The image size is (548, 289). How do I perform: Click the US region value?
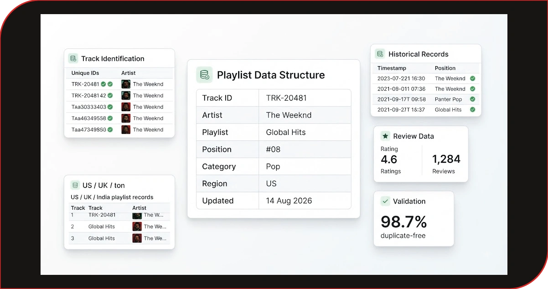[272, 184]
